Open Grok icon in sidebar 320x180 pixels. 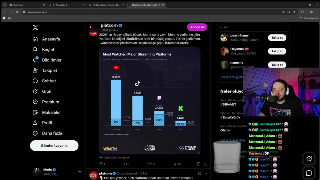tap(35, 91)
